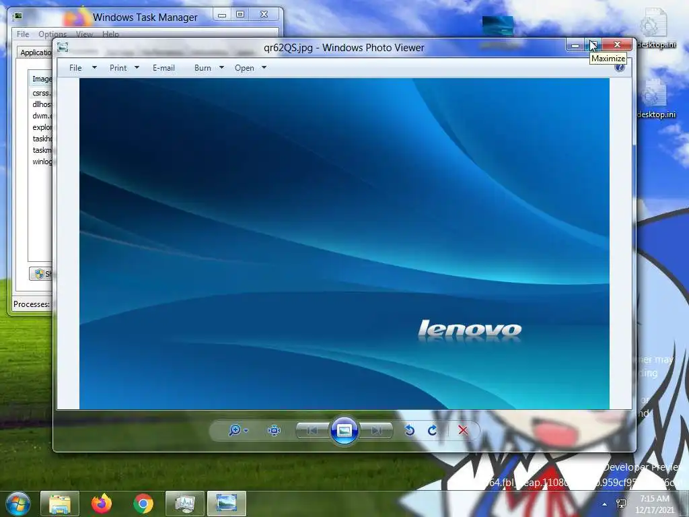Switch to Task Manager taskbar button
Screen dimensions: 689x517
point(184,504)
